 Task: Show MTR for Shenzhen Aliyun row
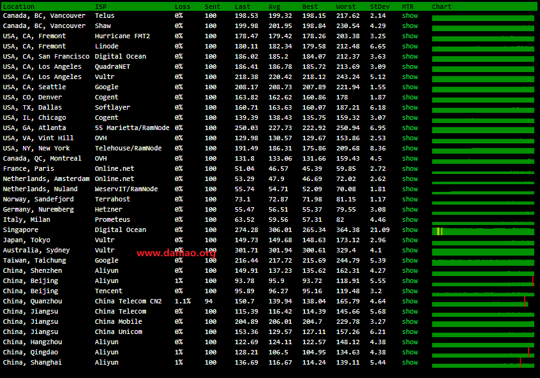[410, 271]
